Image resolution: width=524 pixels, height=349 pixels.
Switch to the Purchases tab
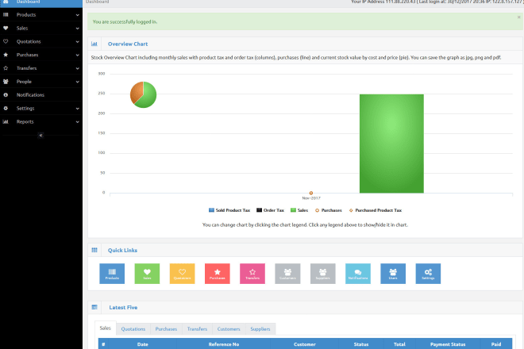coord(166,329)
